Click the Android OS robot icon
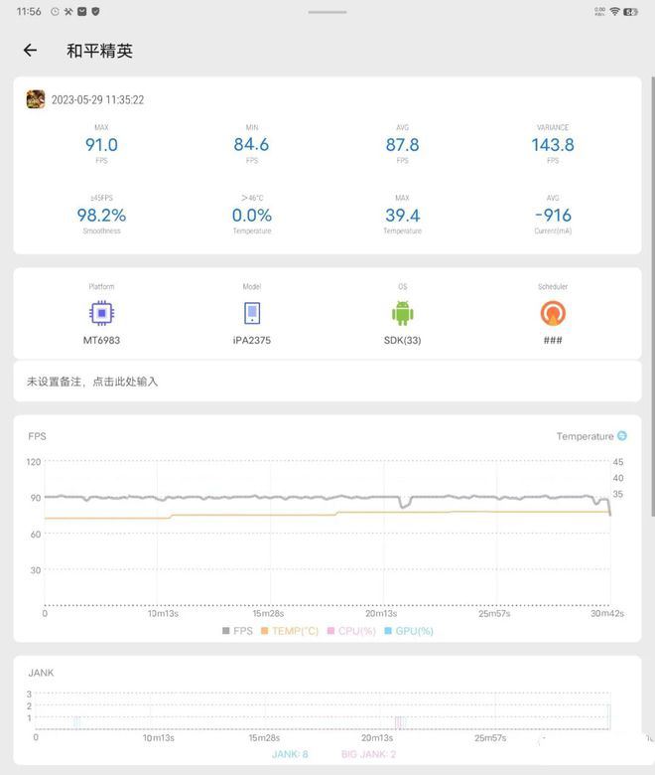The height and width of the screenshot is (775, 655). pos(402,313)
